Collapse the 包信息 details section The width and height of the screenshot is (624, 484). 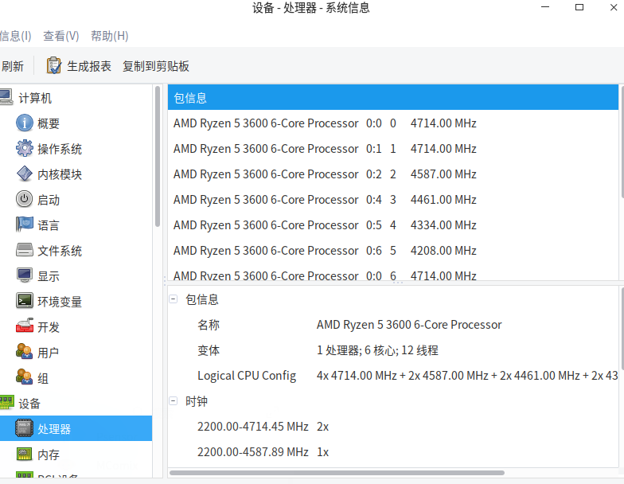click(174, 299)
